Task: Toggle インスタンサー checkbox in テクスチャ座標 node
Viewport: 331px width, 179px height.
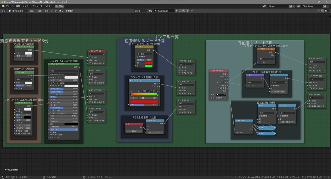Action: click(x=211, y=98)
